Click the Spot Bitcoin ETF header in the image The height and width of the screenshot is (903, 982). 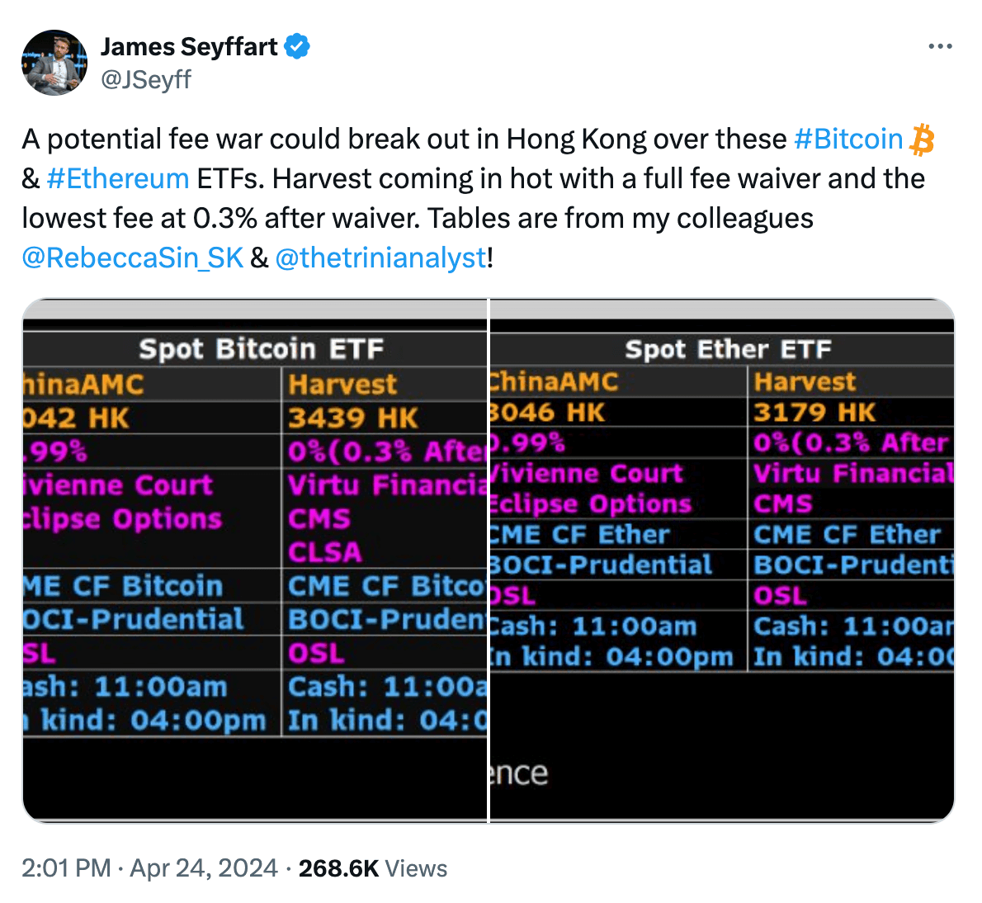pyautogui.click(x=262, y=348)
